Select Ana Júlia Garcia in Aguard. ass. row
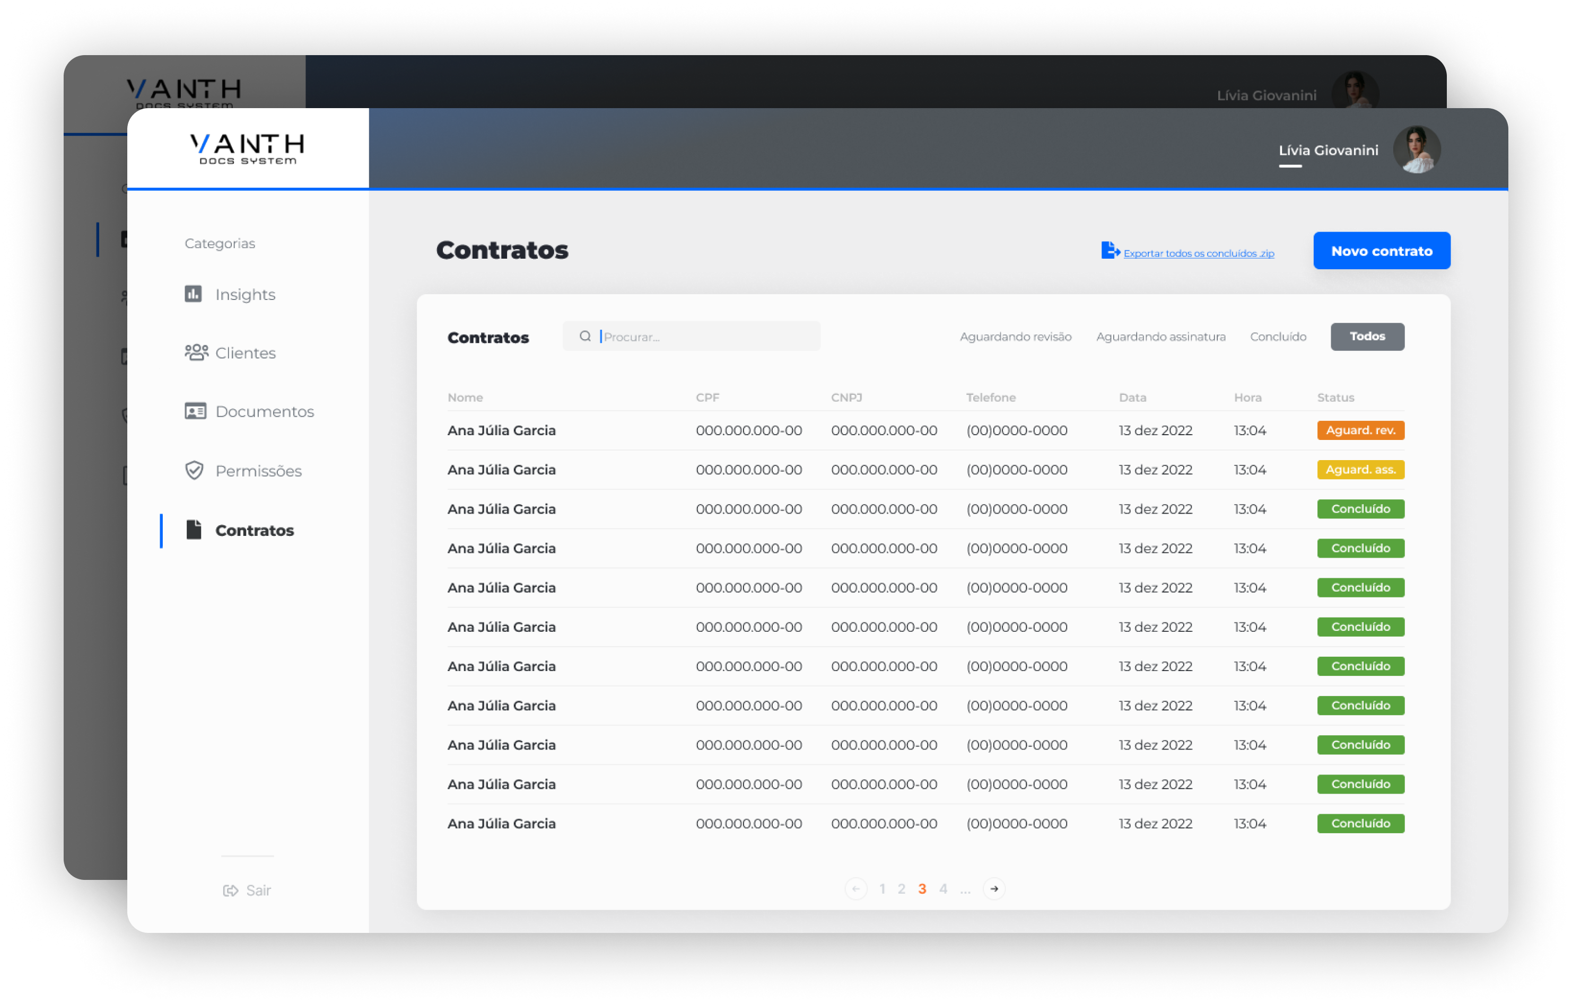 (501, 470)
